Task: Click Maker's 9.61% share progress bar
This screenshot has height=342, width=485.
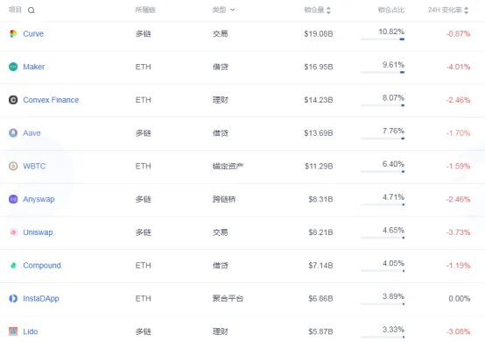Action: click(383, 73)
